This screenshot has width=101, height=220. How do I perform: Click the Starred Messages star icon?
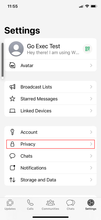click(x=12, y=99)
